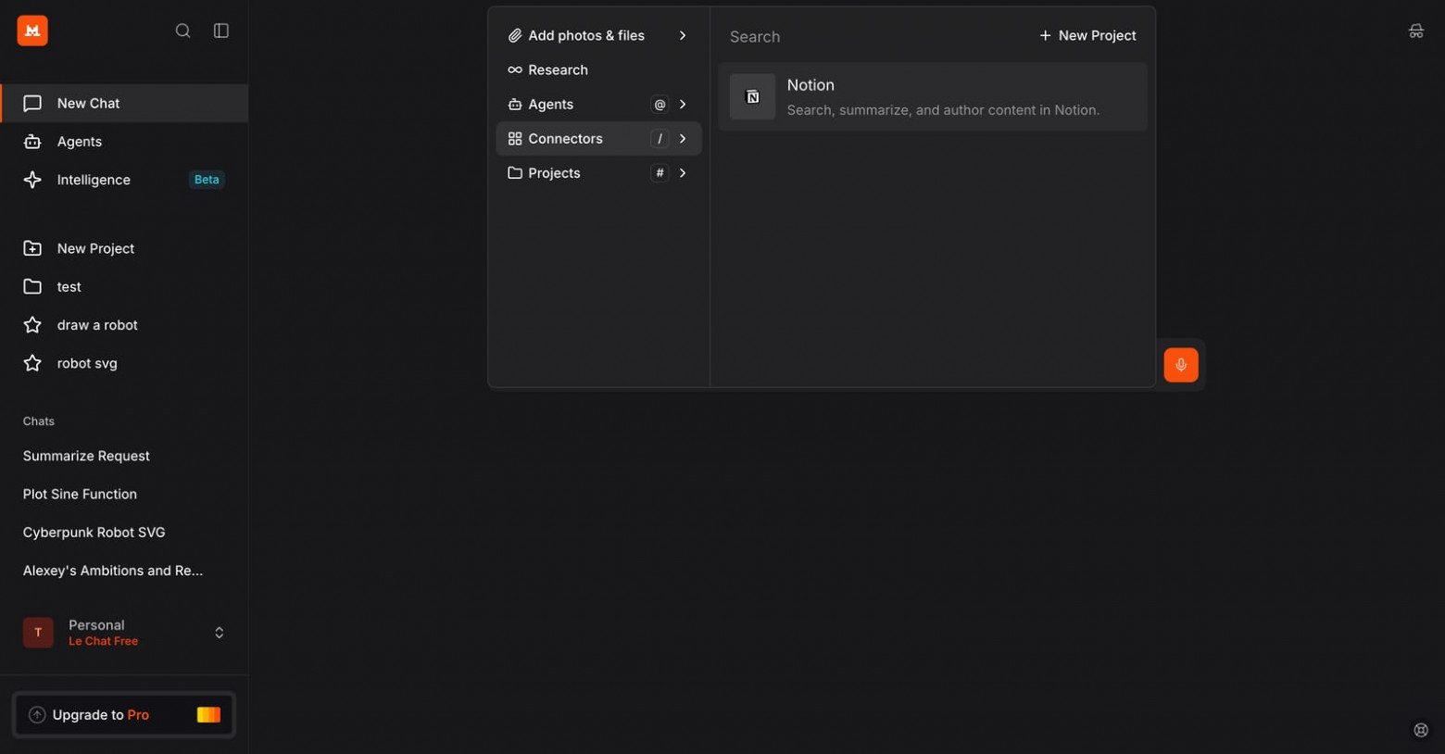Viewport: 1445px width, 754px height.
Task: Click the Mistral logo icon
Action: (x=32, y=31)
